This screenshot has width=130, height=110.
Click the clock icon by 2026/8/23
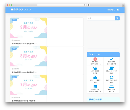click(12, 40)
